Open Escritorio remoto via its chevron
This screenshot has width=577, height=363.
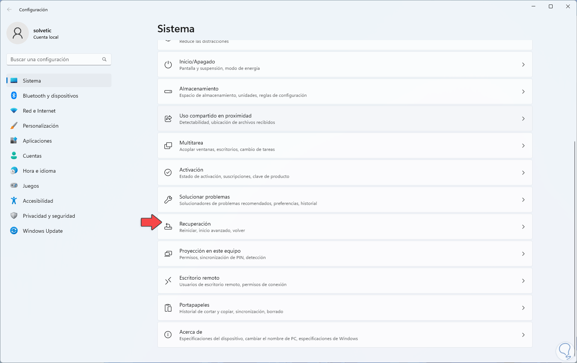click(523, 281)
